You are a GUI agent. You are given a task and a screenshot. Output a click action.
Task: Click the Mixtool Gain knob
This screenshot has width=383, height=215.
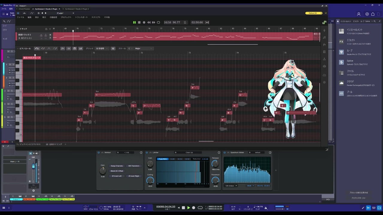[103, 171]
